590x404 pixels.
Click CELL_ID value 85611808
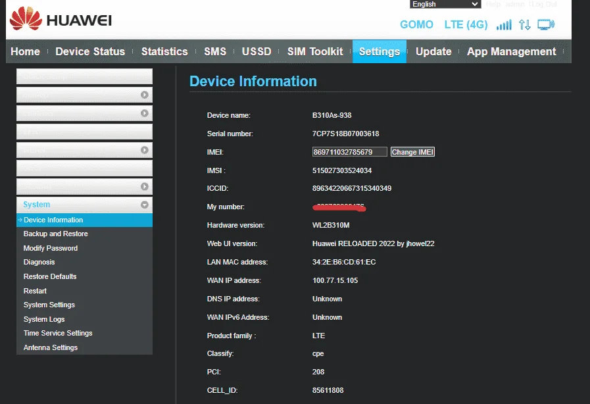(x=328, y=390)
